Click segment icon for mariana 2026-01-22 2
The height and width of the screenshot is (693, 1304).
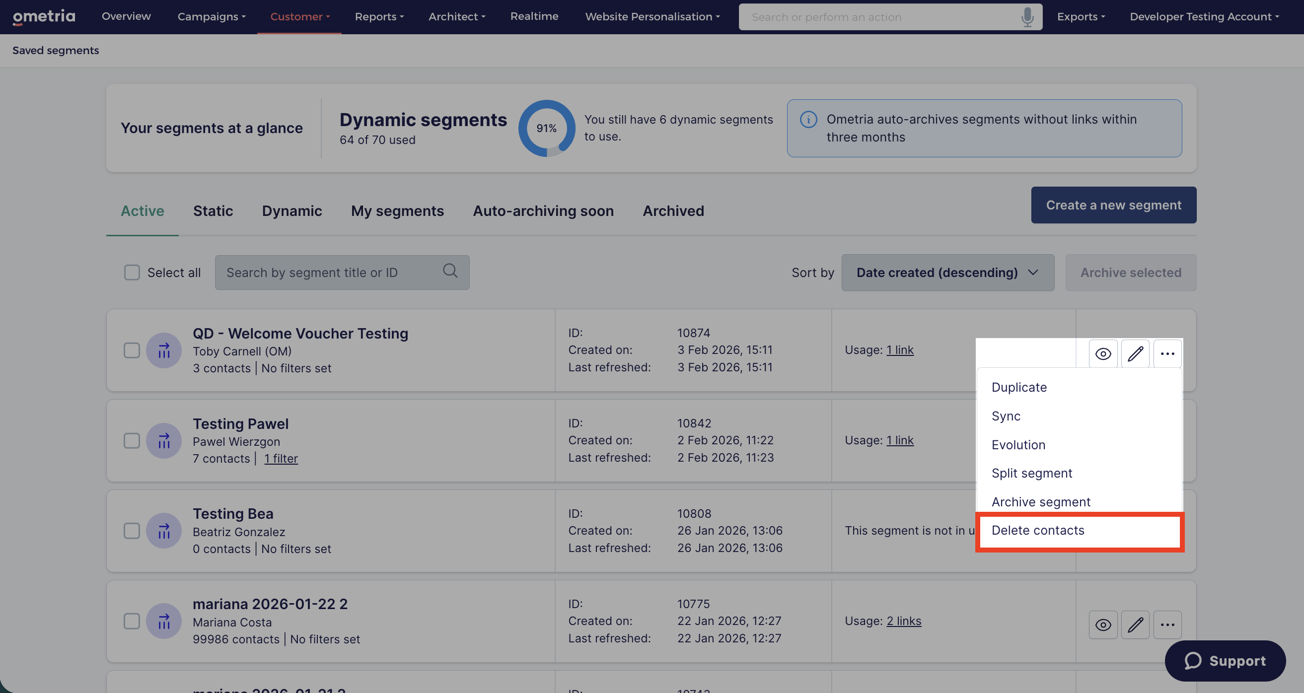click(163, 621)
